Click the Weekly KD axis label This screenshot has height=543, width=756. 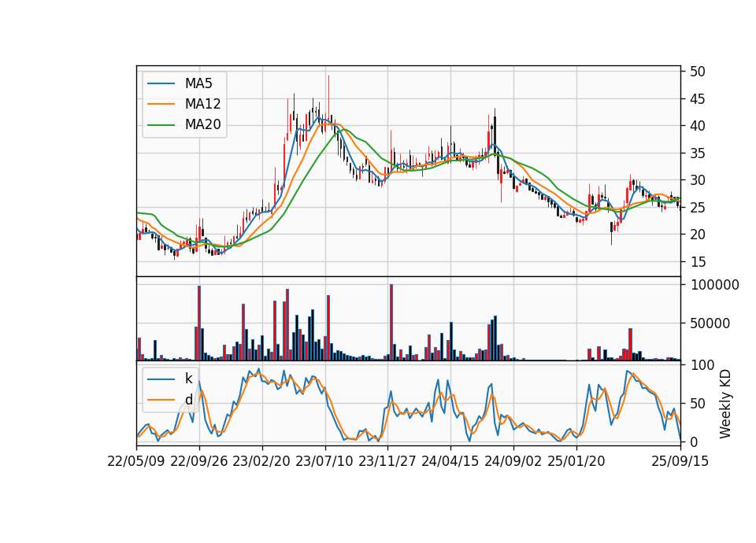[x=724, y=404]
